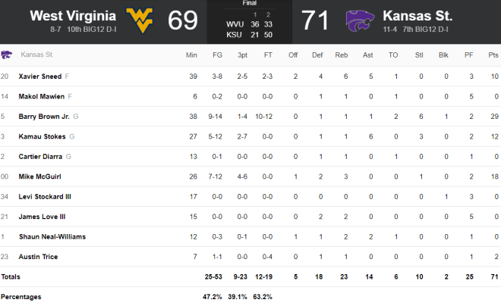501x306 pixels.
Task: Click the Min column header
Action: pyautogui.click(x=191, y=55)
